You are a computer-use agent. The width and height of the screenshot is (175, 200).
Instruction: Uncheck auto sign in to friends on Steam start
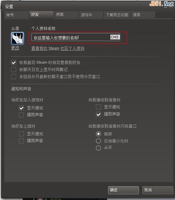(14, 62)
